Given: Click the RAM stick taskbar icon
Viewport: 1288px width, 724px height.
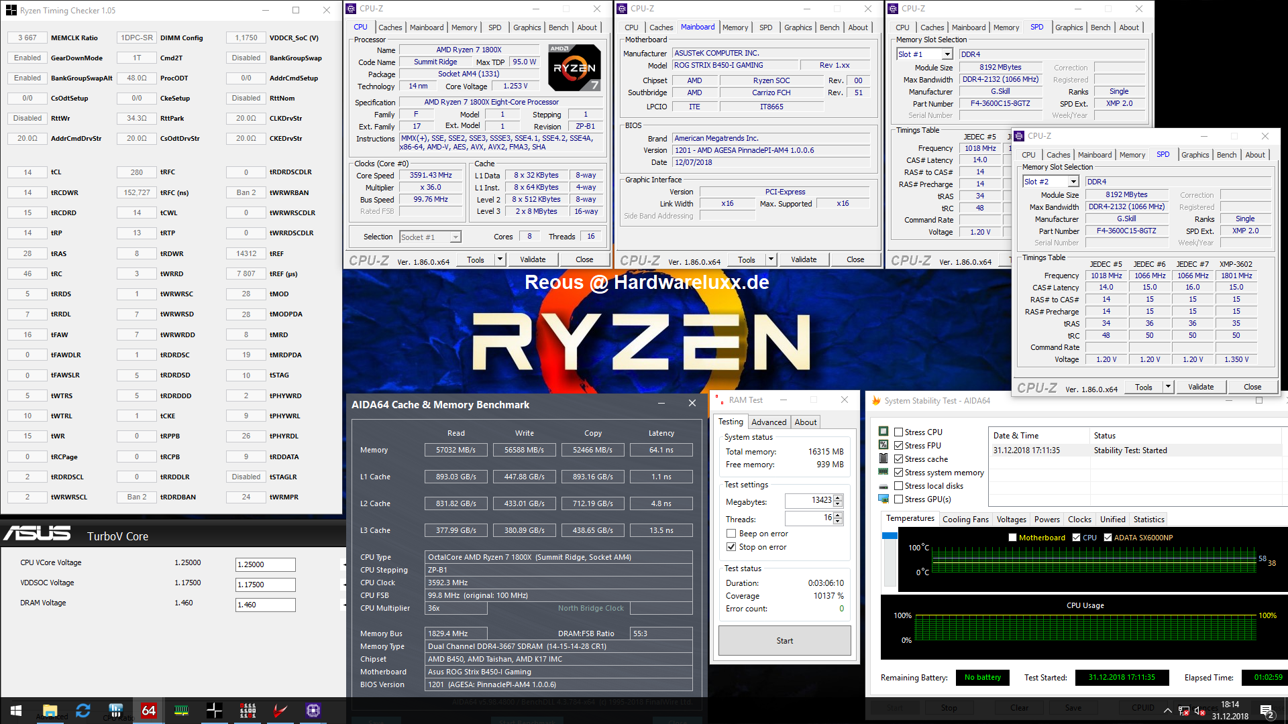Looking at the screenshot, I should (x=181, y=710).
